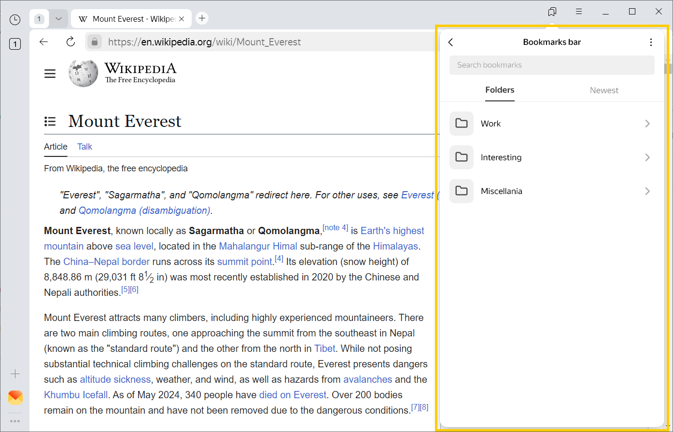The height and width of the screenshot is (432, 673).
Task: Open the browser hamburger menu
Action: pyautogui.click(x=579, y=12)
